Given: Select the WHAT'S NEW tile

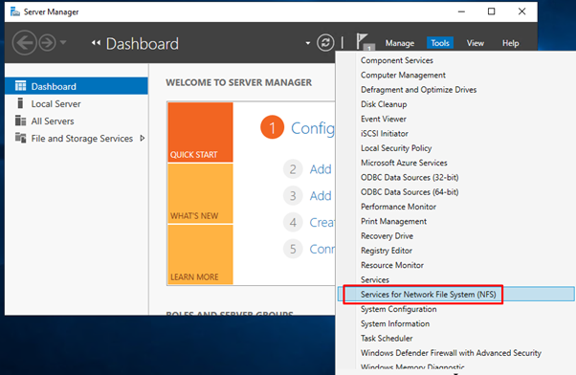Looking at the screenshot, I should [200, 193].
